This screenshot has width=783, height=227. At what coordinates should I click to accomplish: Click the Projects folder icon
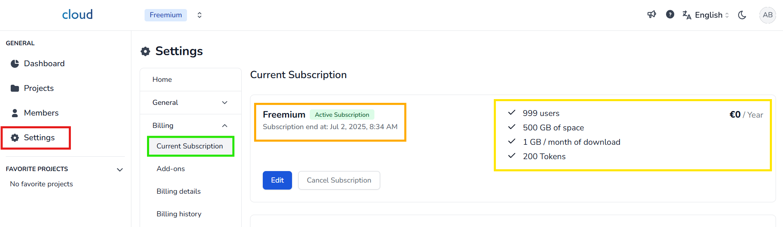click(x=15, y=88)
